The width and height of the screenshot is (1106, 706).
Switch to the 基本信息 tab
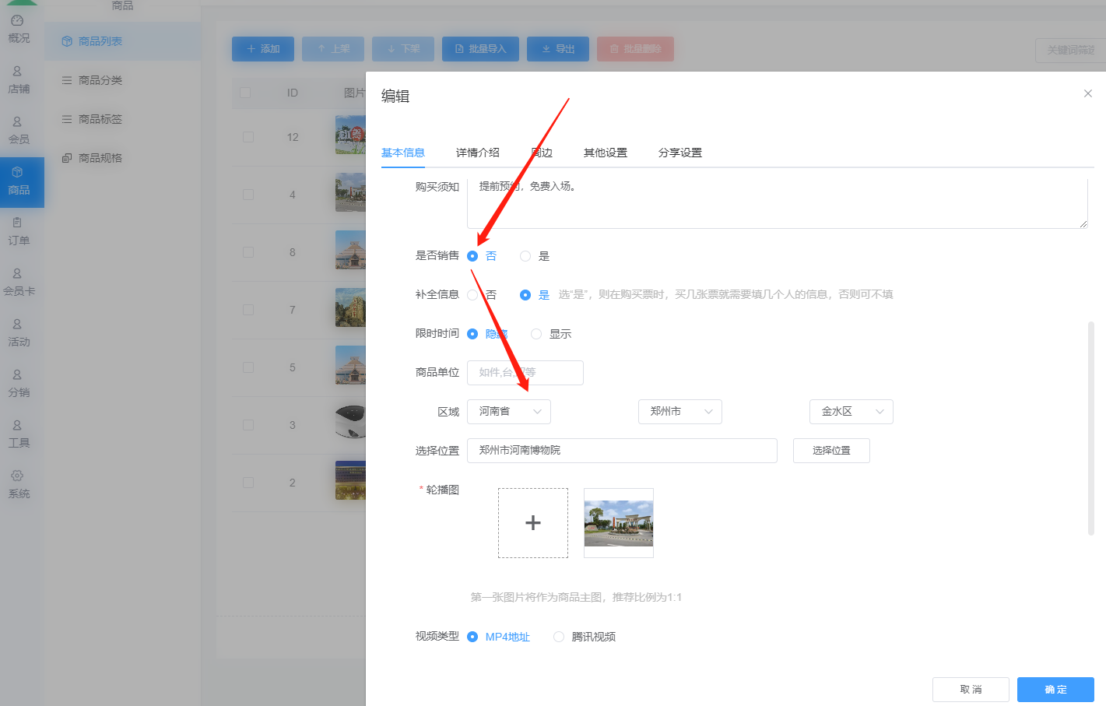tap(403, 153)
